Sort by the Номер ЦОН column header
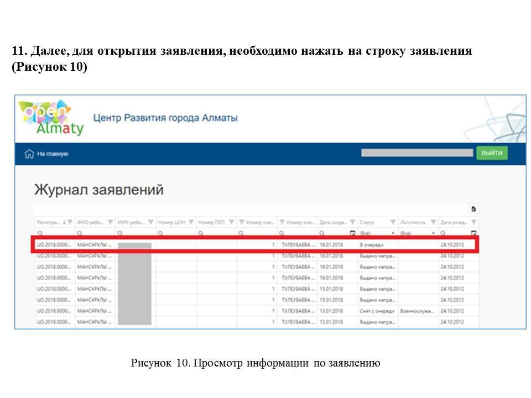531x398 pixels. pos(171,222)
